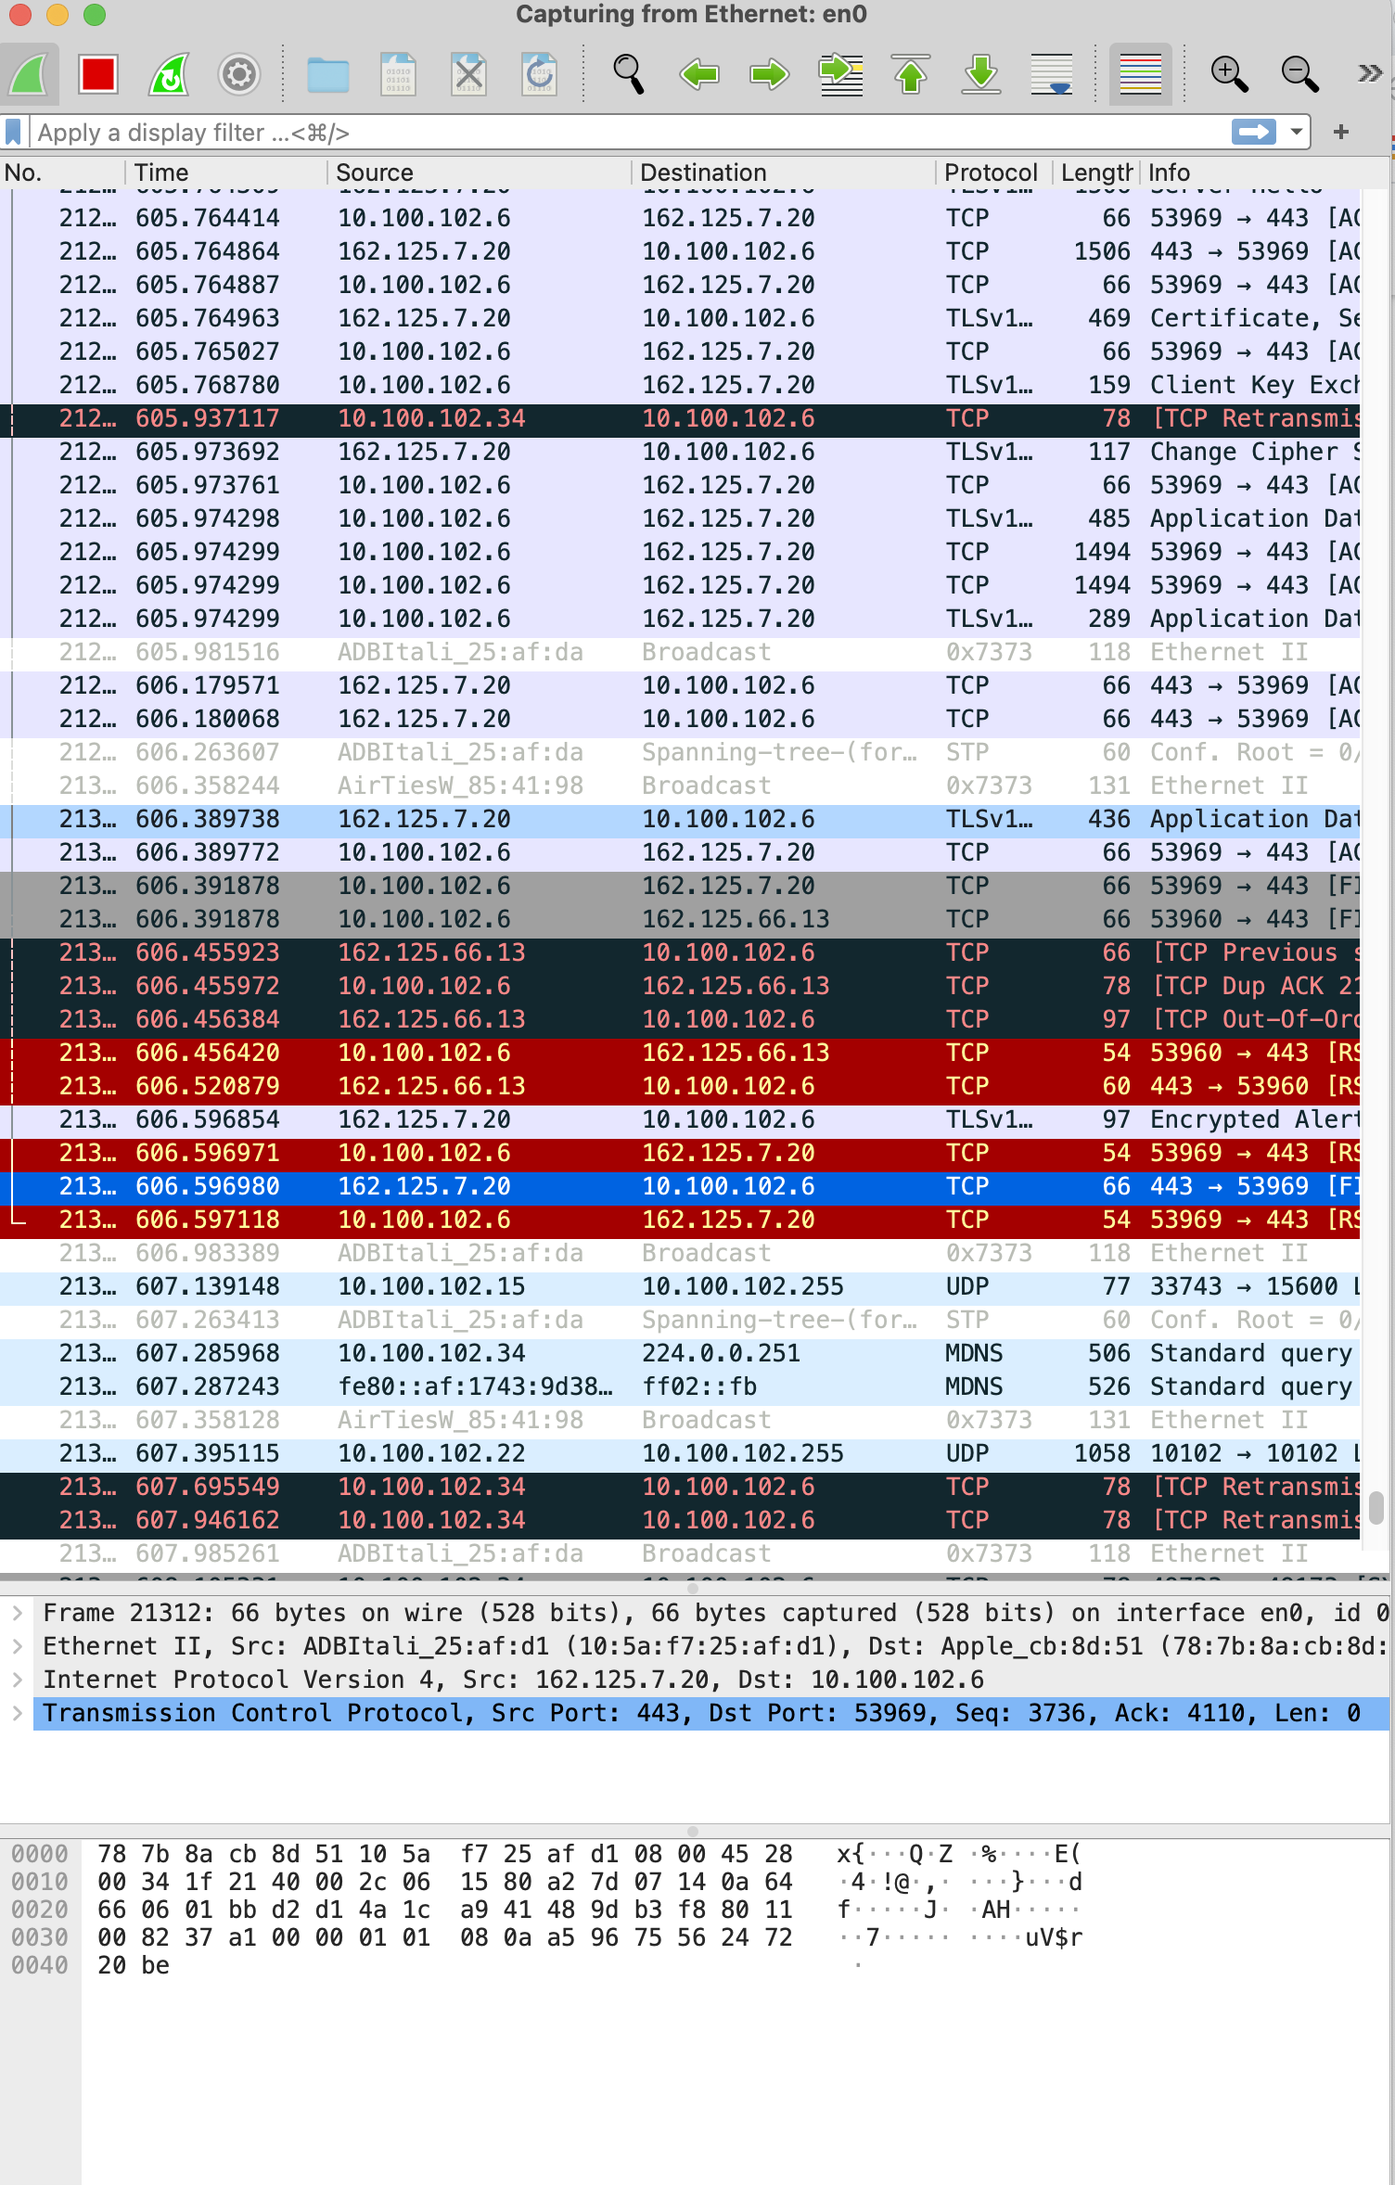The height and width of the screenshot is (2185, 1395).
Task: Select hex dump row at offset 0020
Action: tap(545, 1910)
